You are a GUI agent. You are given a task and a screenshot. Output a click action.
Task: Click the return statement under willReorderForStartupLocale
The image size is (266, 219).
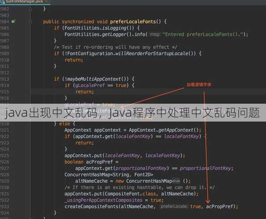[74, 60]
